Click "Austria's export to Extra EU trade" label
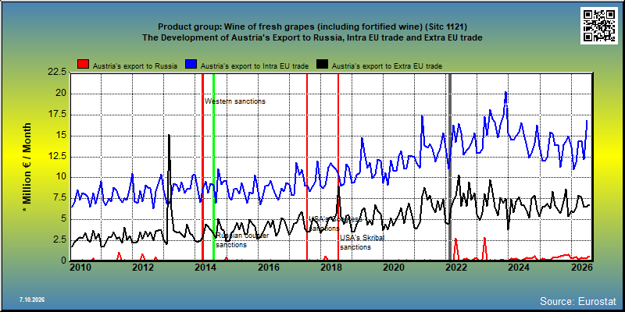The width and height of the screenshot is (625, 312). [x=387, y=66]
